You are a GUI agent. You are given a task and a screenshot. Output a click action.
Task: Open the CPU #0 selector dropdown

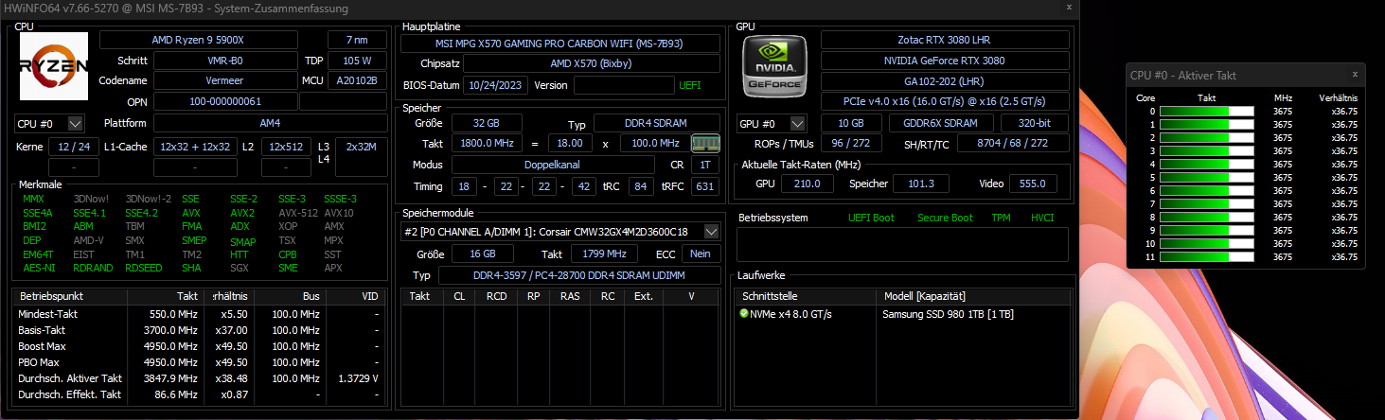click(76, 123)
